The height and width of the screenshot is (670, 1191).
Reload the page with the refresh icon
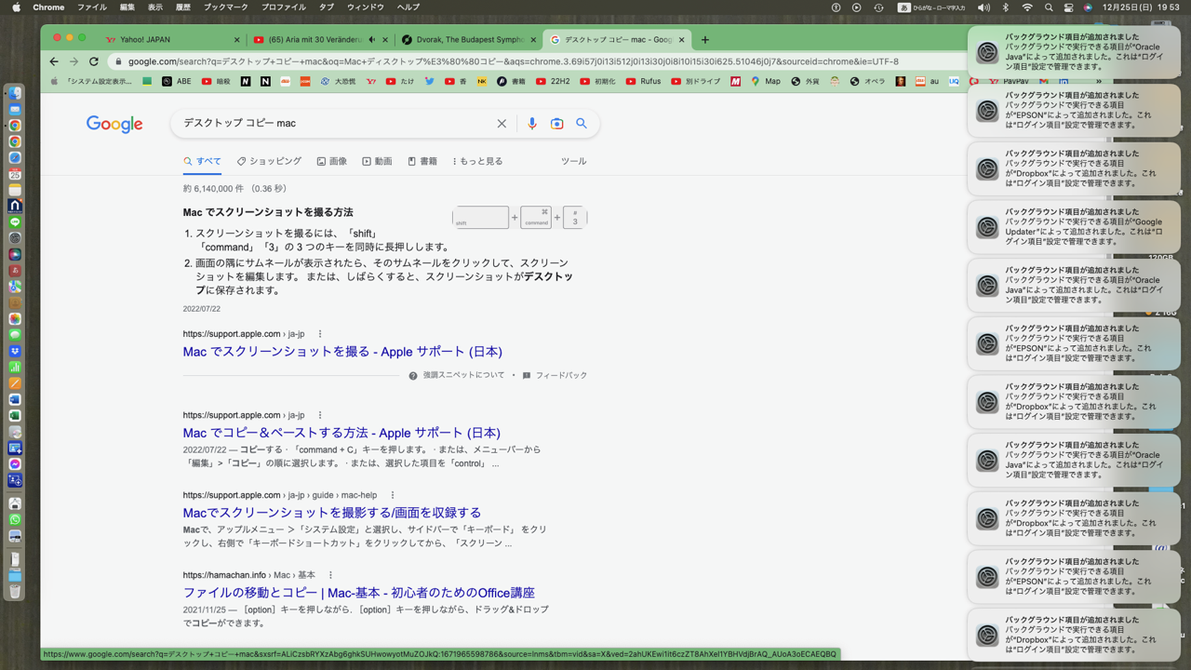point(94,61)
